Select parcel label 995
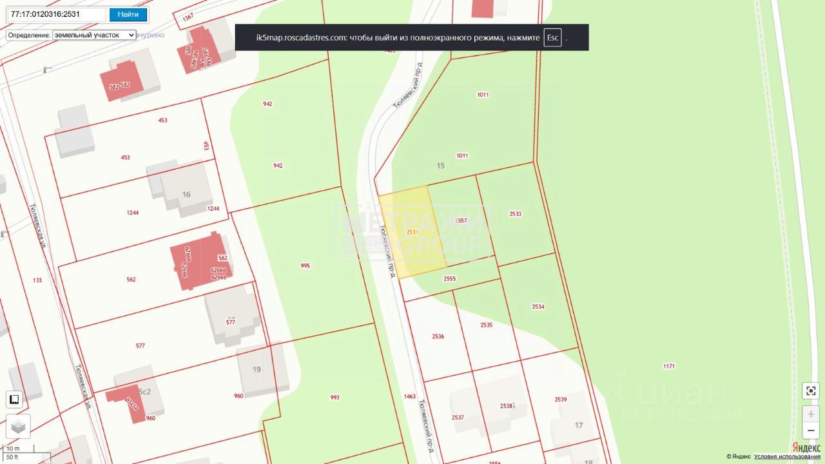Image resolution: width=825 pixels, height=464 pixels. tap(306, 266)
